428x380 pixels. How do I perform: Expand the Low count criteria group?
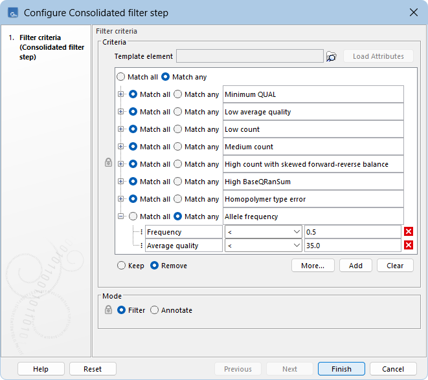[x=120, y=129]
